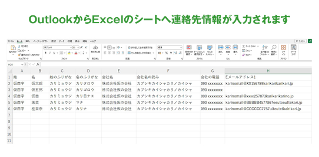Open Add-ins button
319x157 pixels.
tap(283, 50)
